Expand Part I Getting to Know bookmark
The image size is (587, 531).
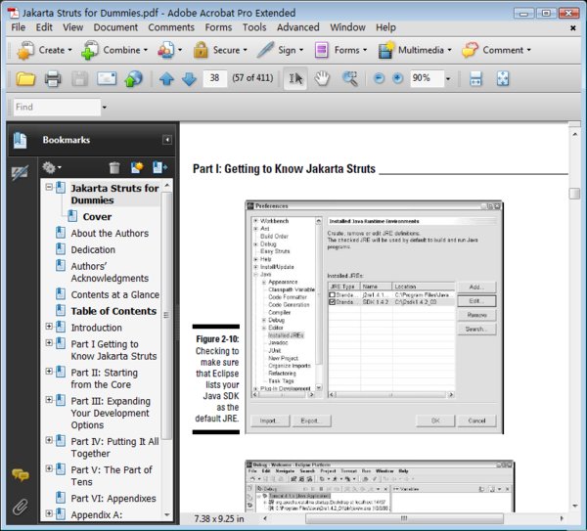49,343
